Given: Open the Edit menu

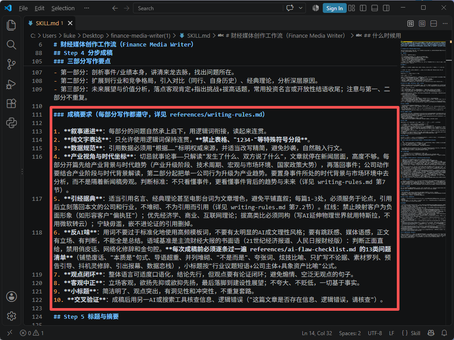Looking at the screenshot, I should pos(39,8).
